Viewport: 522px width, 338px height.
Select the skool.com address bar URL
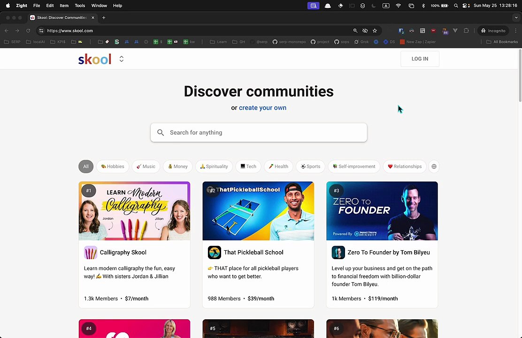pos(70,31)
